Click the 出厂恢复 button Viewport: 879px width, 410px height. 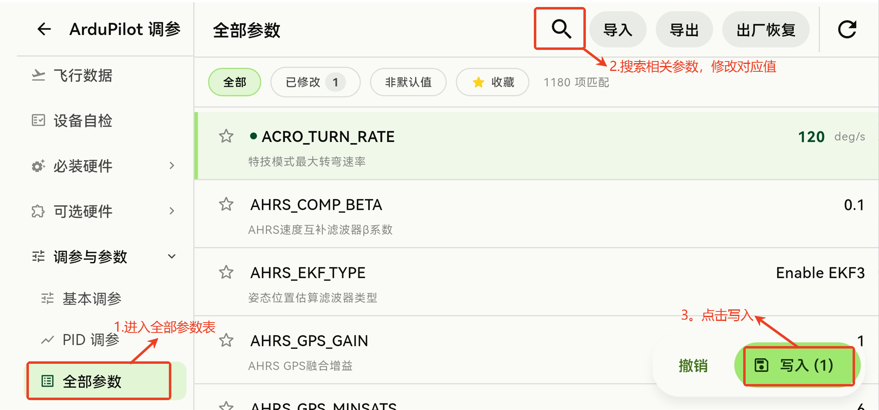click(x=766, y=30)
